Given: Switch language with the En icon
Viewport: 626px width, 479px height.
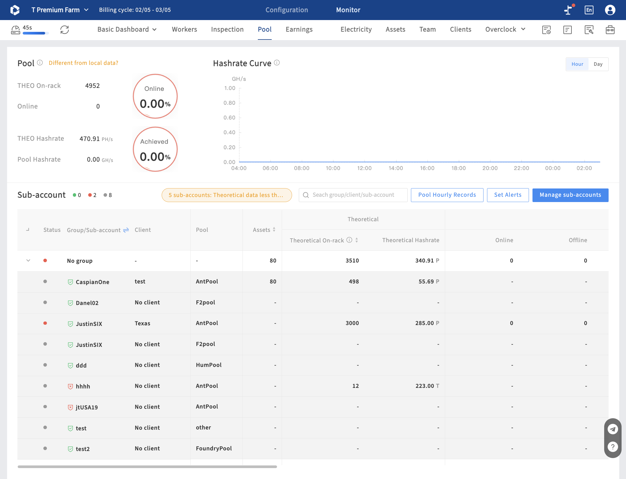Looking at the screenshot, I should (589, 10).
